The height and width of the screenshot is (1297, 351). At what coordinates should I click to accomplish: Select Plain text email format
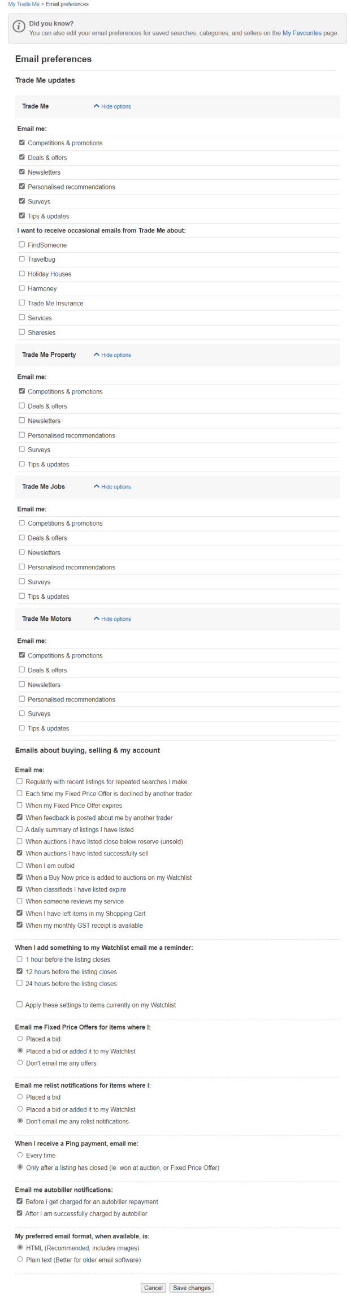(20, 1260)
